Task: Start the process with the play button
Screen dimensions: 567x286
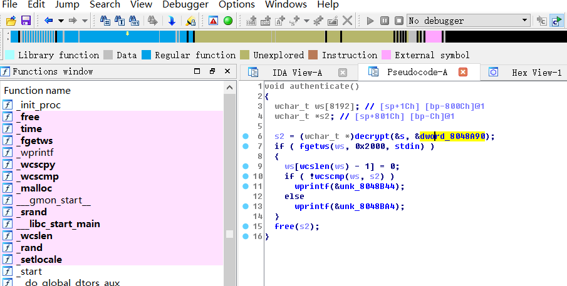Action: [x=370, y=21]
